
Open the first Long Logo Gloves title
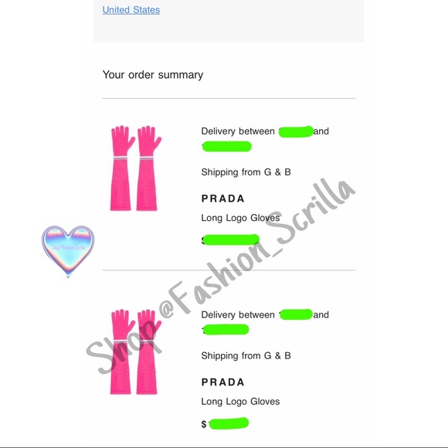[240, 218]
